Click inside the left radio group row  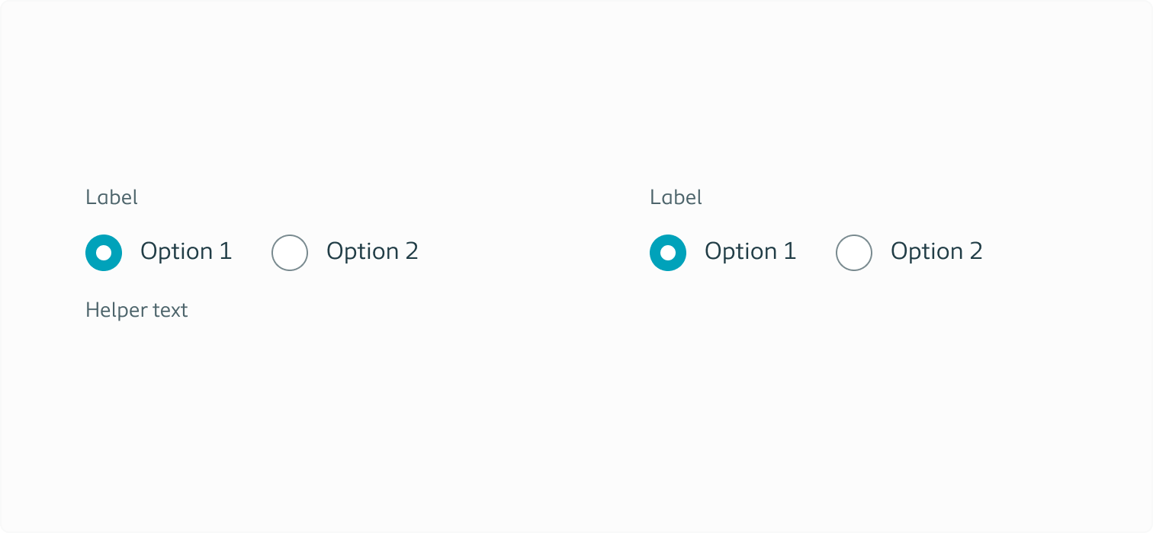click(229, 252)
